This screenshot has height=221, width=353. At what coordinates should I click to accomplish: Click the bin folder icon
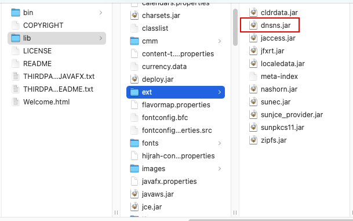tap(16, 12)
